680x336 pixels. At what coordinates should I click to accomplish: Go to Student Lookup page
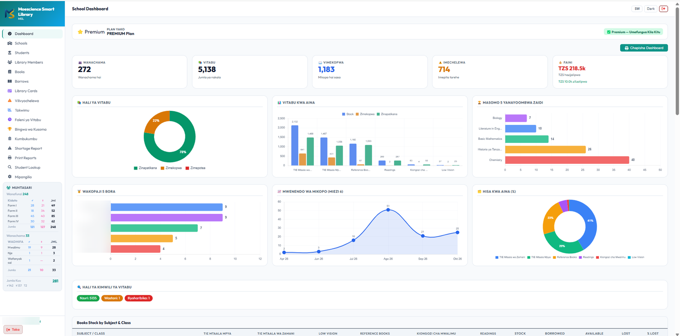[33, 167]
